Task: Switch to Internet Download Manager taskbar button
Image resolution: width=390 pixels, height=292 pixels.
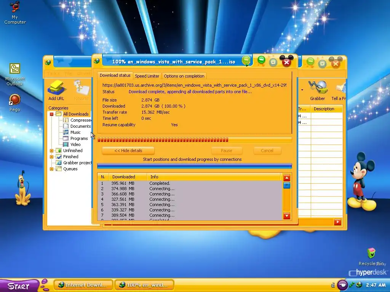Action: pos(83,285)
